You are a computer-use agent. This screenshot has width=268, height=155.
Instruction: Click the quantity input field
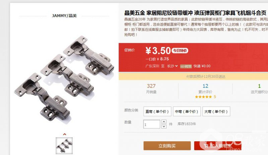click(x=152, y=124)
